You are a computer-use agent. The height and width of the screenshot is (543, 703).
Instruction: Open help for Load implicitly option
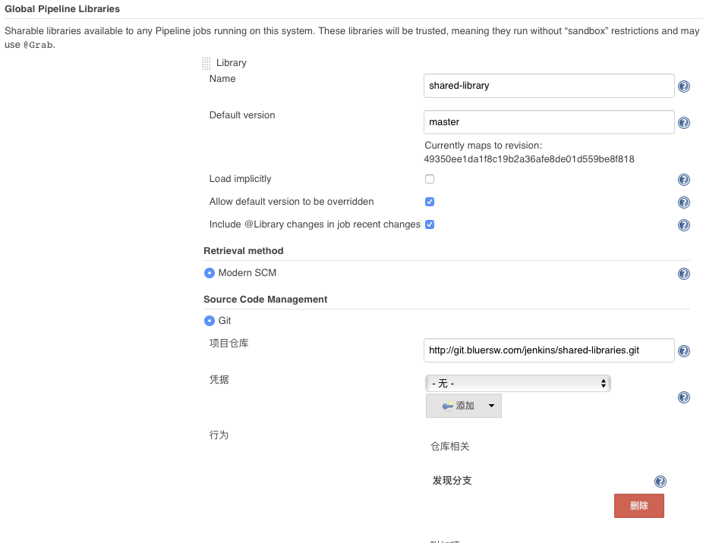tap(684, 180)
